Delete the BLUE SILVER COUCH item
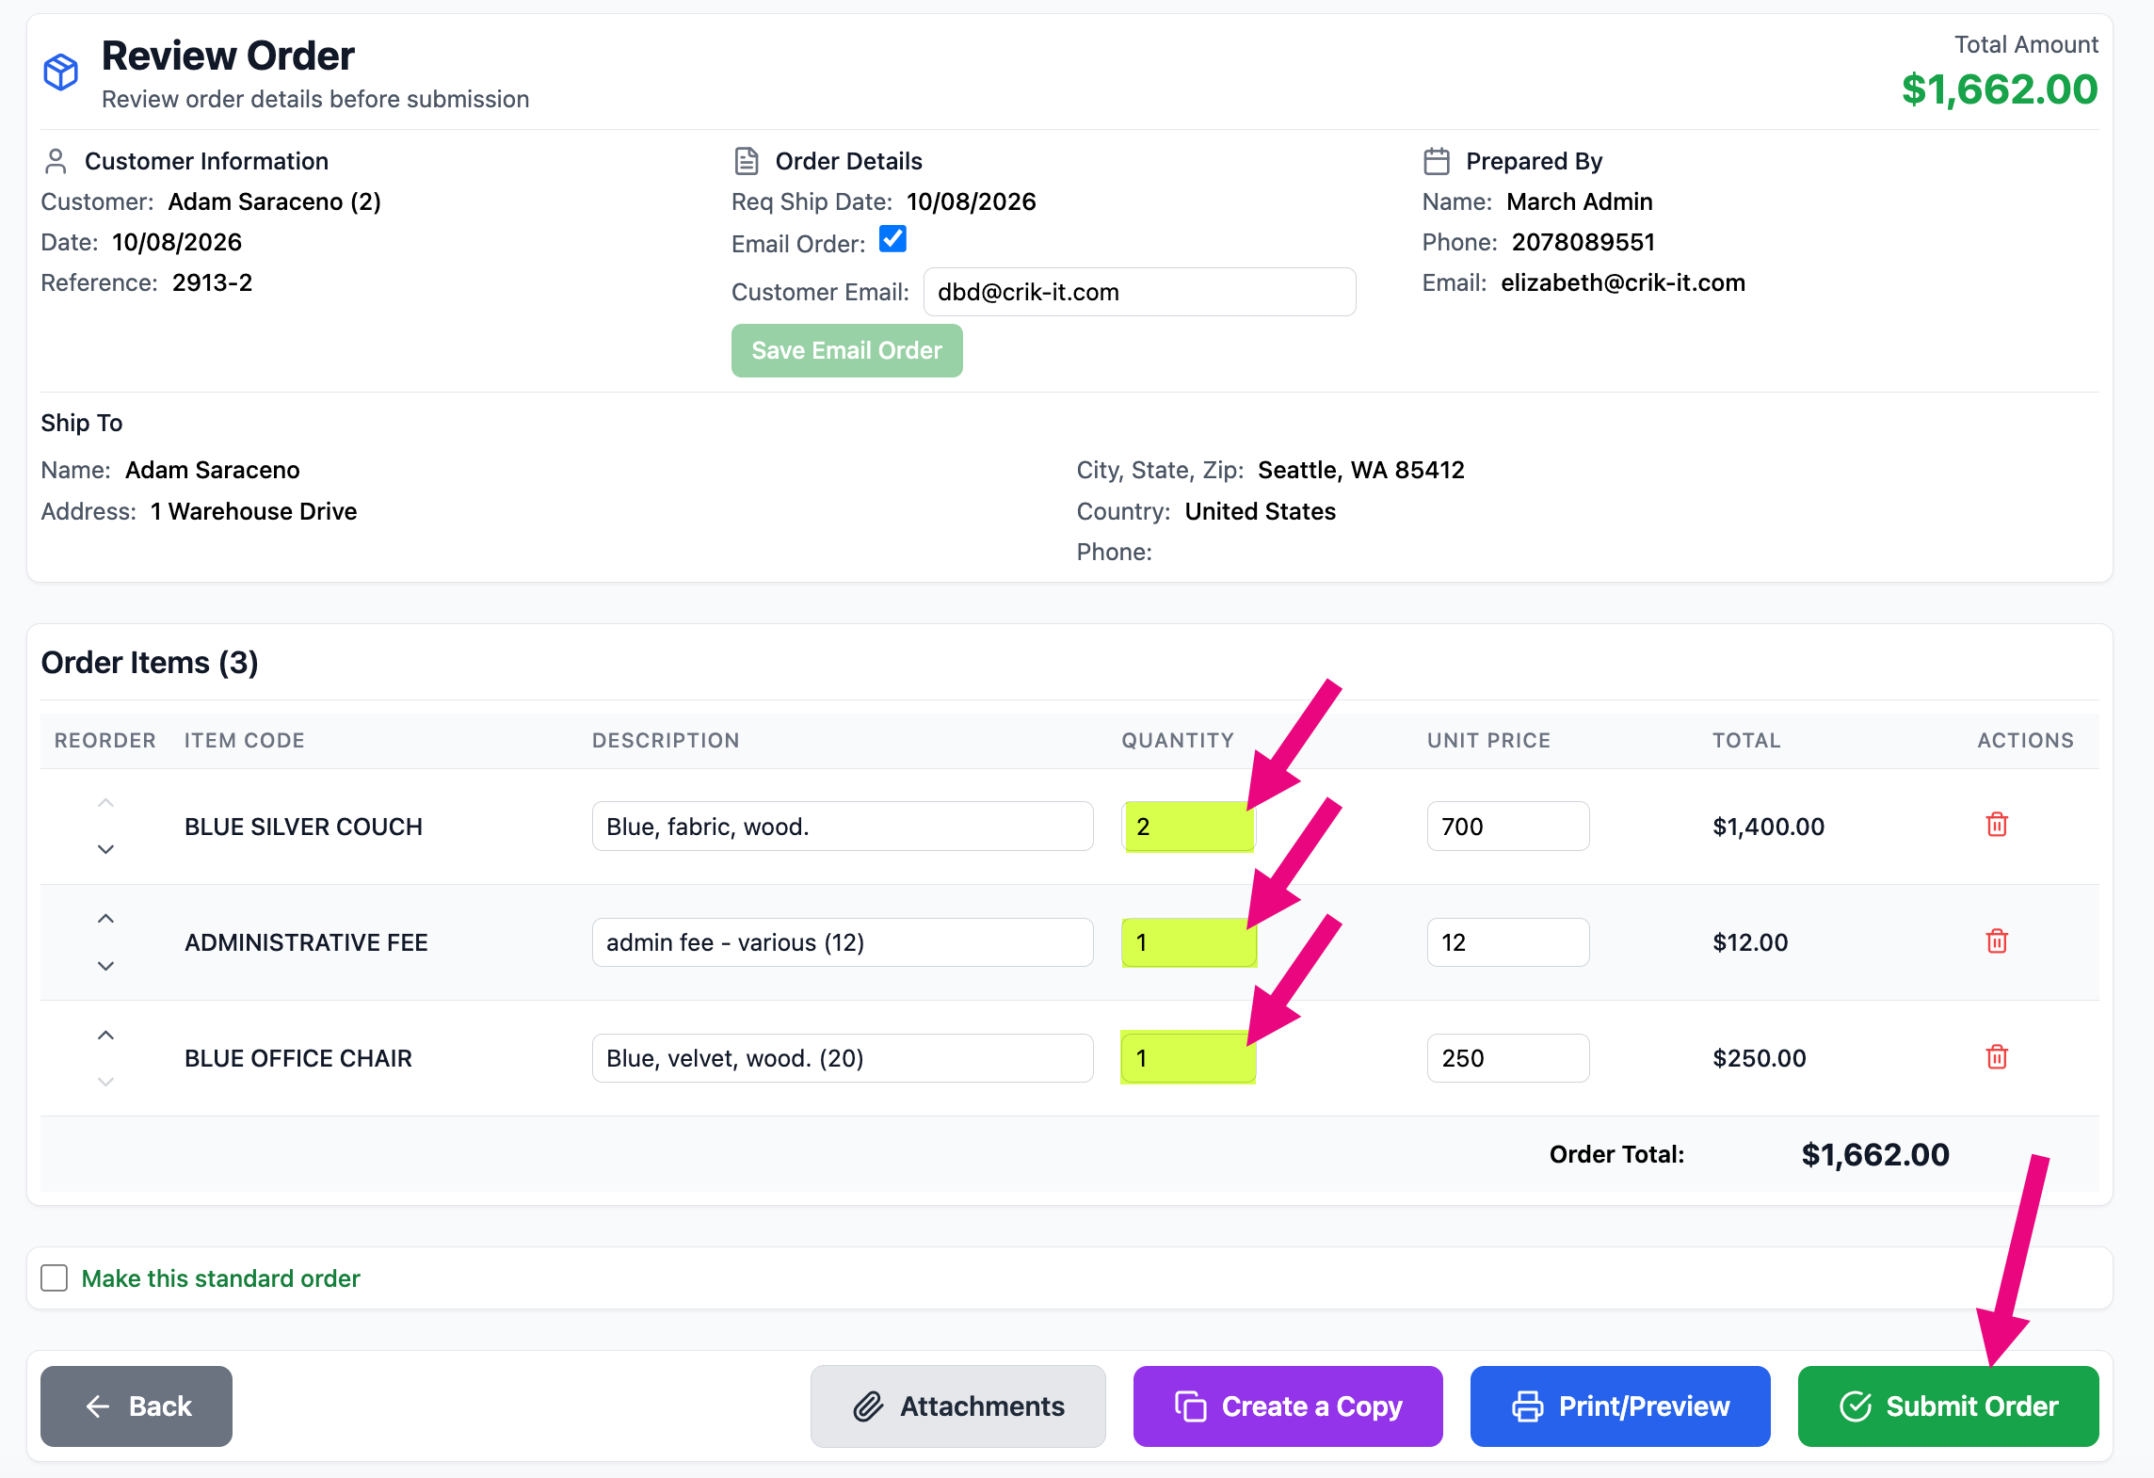Screen dimensions: 2154x1478 pyautogui.click(x=1997, y=825)
